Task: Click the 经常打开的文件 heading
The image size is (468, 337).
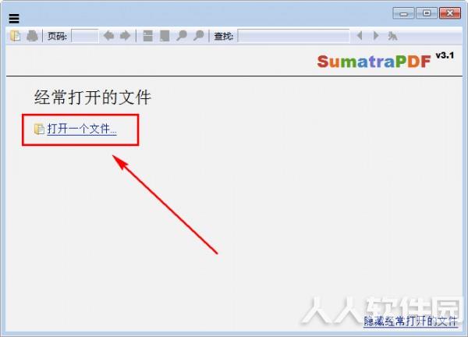Action: pos(93,98)
